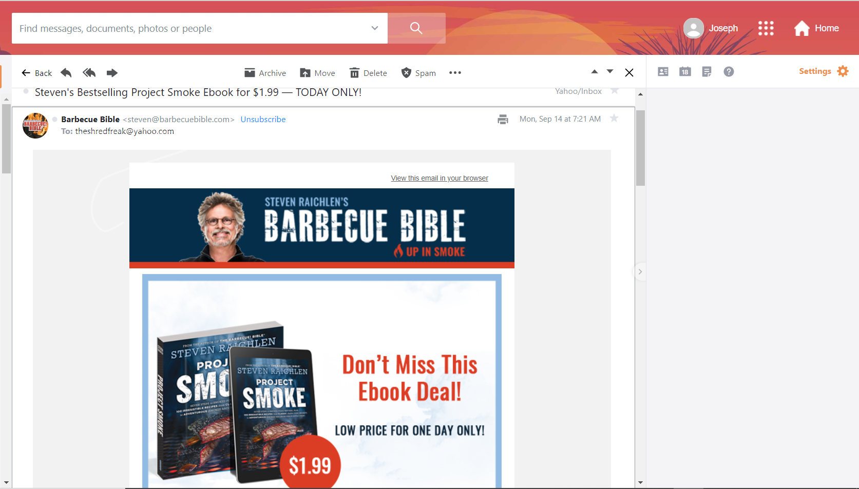The height and width of the screenshot is (489, 859).
Task: Click the recipient theshredfreak@yahoo.com
Action: coord(125,131)
